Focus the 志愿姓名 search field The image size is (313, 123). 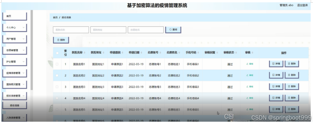point(146,30)
